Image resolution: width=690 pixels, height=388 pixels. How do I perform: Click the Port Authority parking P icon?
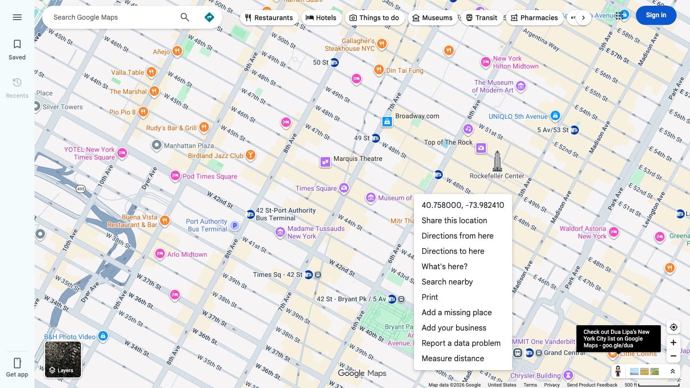234,225
